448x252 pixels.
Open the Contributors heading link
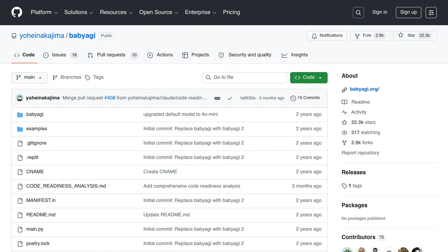pos(358,237)
